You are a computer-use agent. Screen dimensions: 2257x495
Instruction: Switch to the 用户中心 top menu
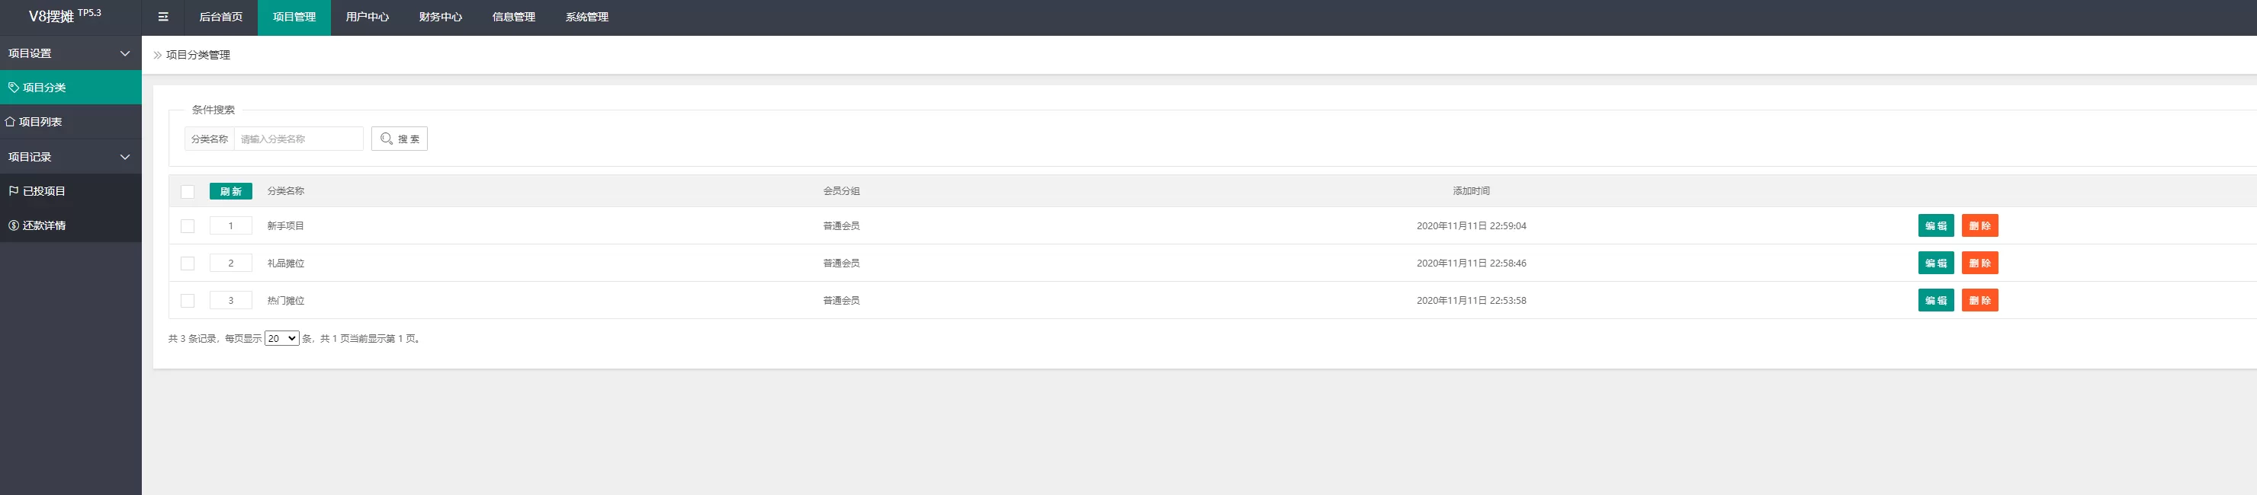pyautogui.click(x=367, y=17)
